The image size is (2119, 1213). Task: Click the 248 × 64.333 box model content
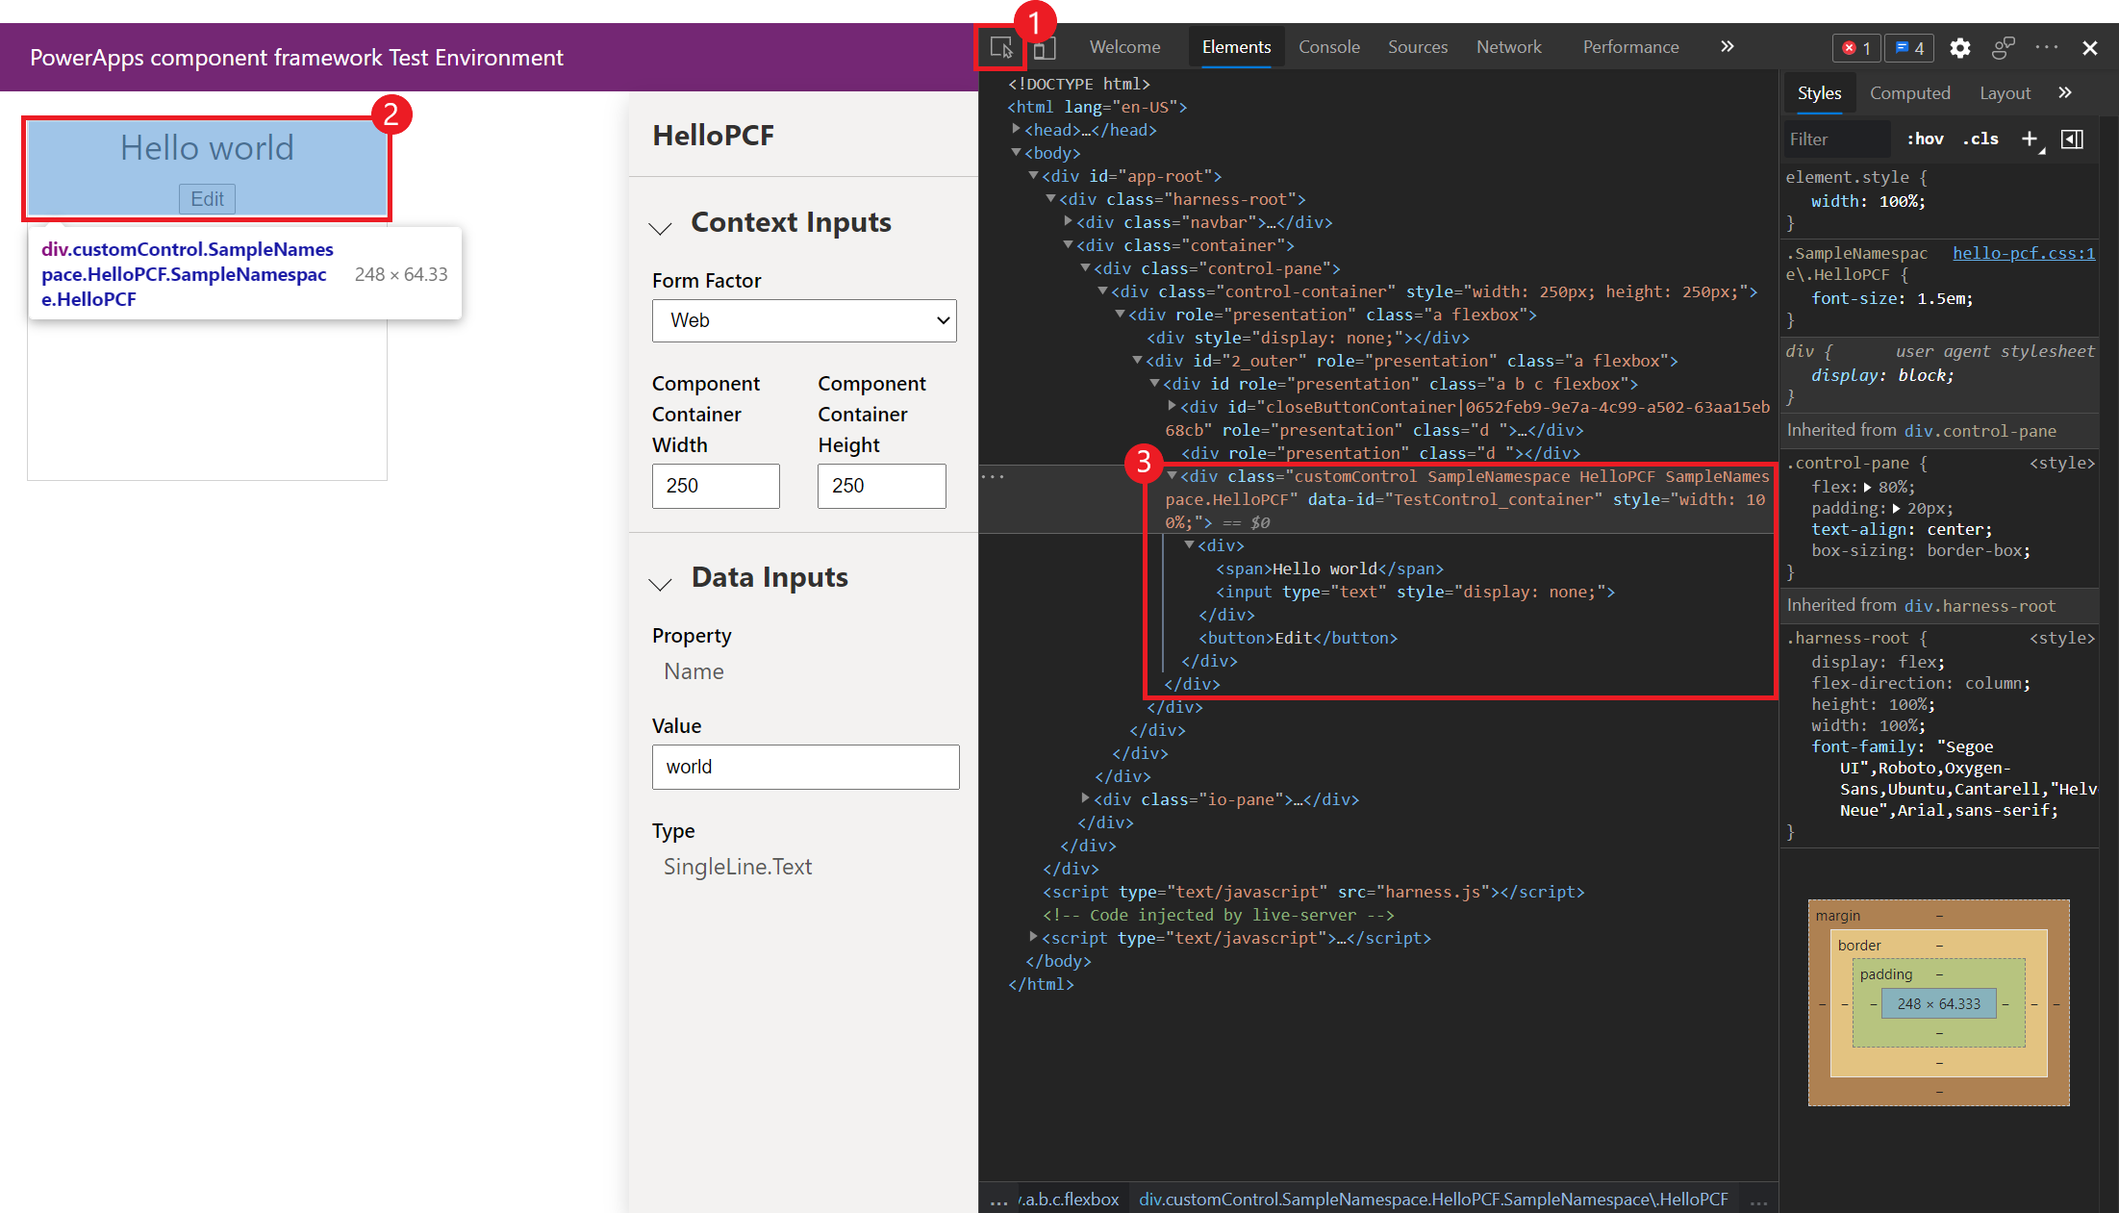point(1938,1003)
